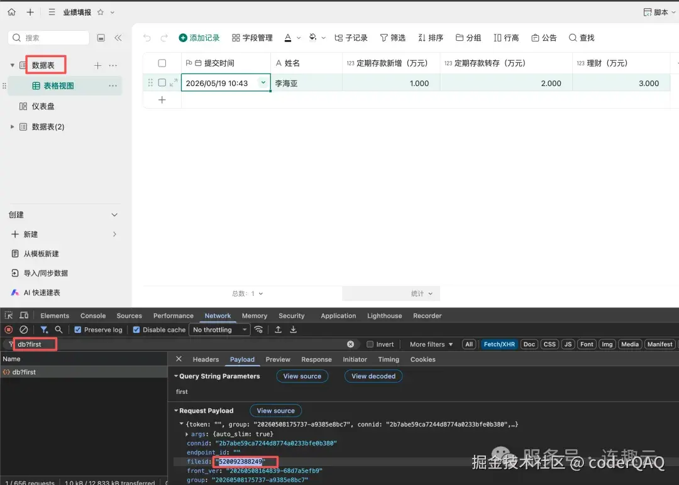Toggle the network filter funnel icon
Image resolution: width=679 pixels, height=485 pixels.
pos(44,330)
